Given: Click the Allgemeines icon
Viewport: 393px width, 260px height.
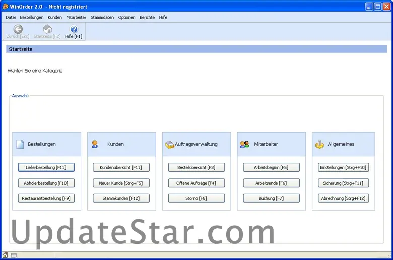Looking at the screenshot, I should pyautogui.click(x=319, y=144).
